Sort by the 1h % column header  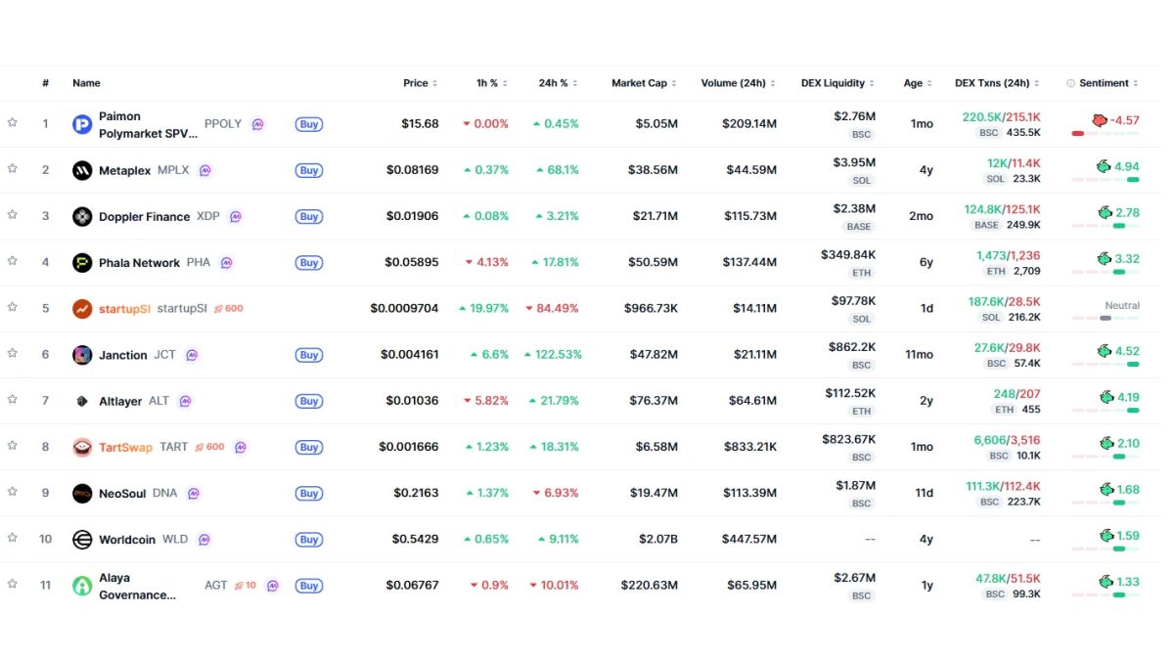[x=492, y=83]
